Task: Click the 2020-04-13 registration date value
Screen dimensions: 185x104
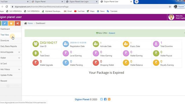Action: click(78, 42)
